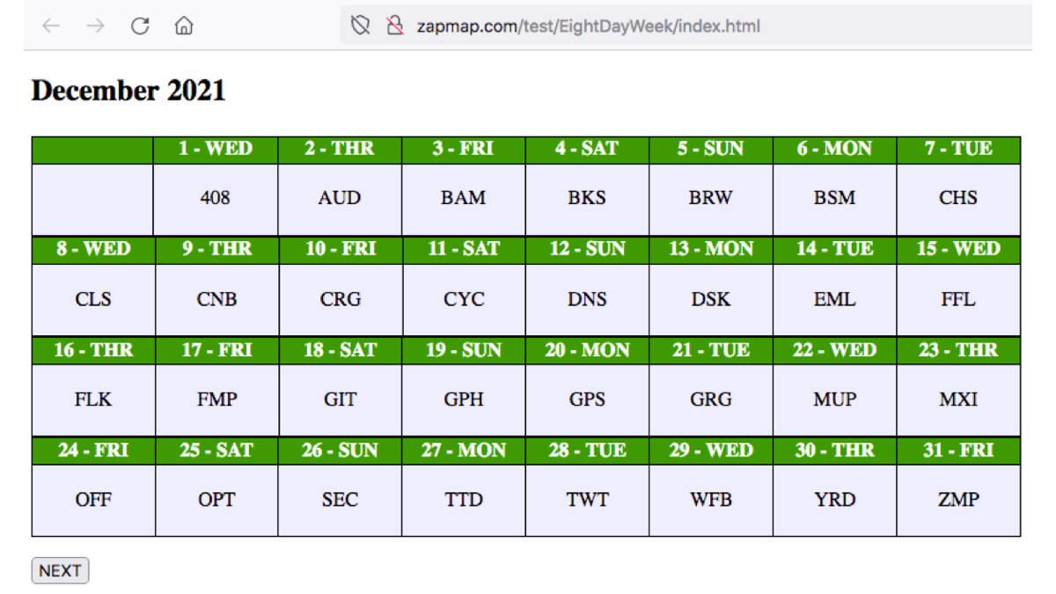This screenshot has height=594, width=1056.
Task: Select the 6 - MON header cell
Action: (834, 150)
